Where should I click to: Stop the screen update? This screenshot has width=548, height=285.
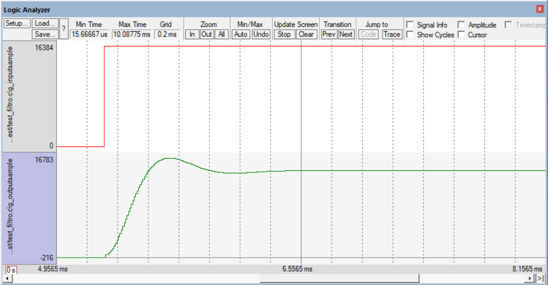point(284,34)
